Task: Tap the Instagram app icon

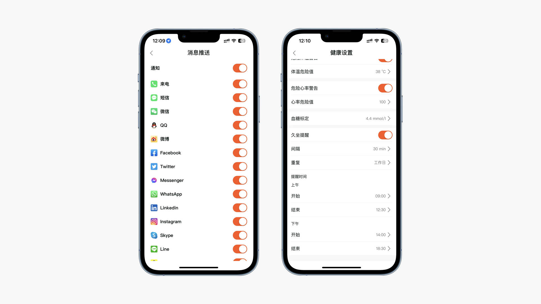Action: (154, 222)
